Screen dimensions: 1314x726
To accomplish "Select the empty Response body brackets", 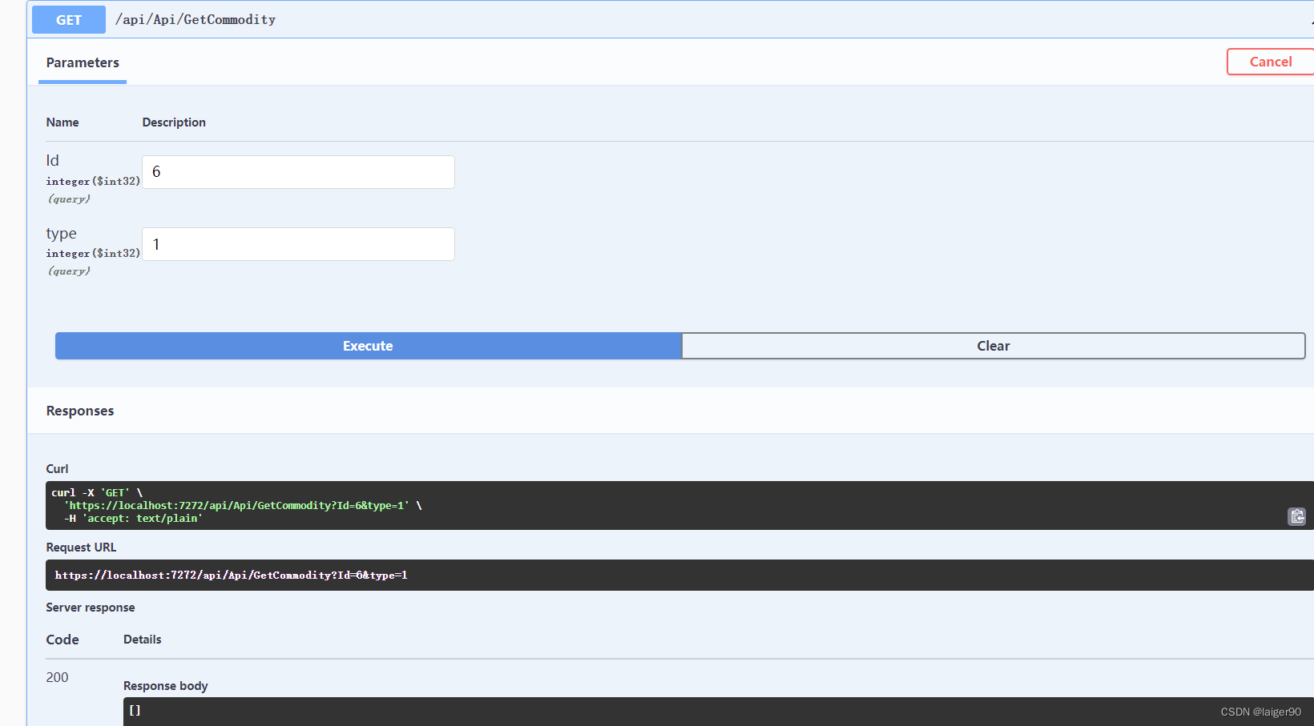I will pyautogui.click(x=135, y=710).
